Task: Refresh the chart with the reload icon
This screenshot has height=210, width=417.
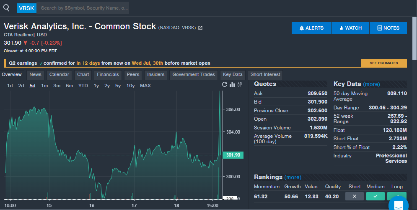Action: tap(225, 84)
